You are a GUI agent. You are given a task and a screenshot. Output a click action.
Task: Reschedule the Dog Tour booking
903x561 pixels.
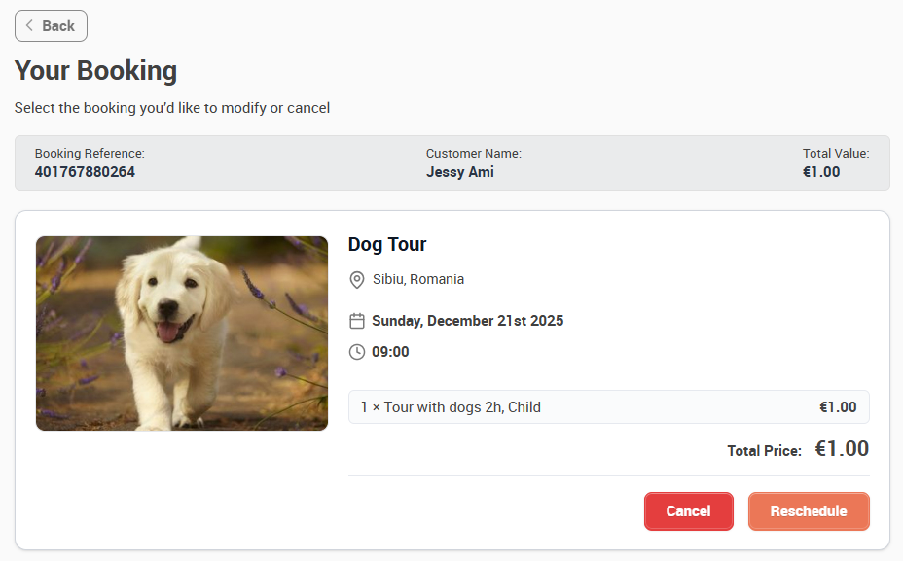click(809, 511)
